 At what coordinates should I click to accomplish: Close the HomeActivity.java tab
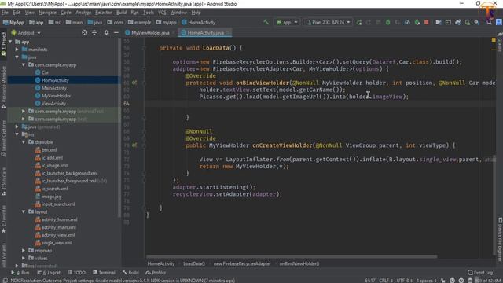coord(228,33)
